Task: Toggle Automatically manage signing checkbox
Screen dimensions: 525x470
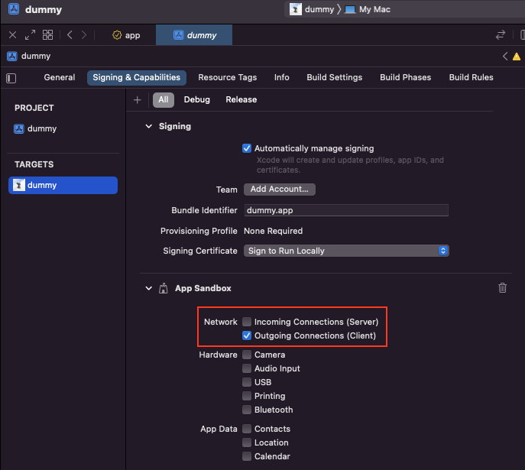Action: (x=247, y=148)
